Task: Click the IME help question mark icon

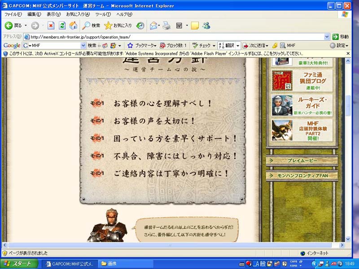Action: (285, 264)
